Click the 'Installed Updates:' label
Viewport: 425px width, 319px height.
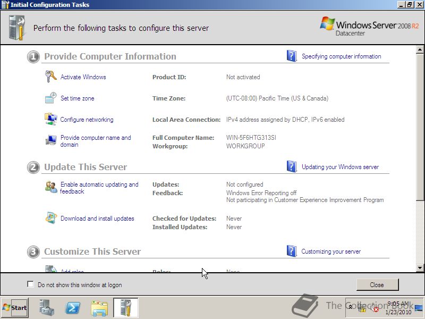pyautogui.click(x=180, y=227)
